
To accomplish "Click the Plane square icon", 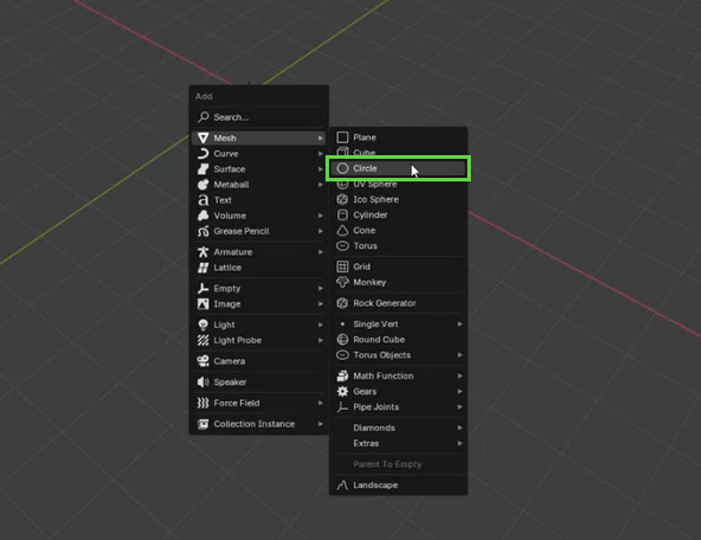I will pyautogui.click(x=343, y=137).
